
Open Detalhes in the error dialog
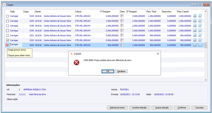[121, 71]
